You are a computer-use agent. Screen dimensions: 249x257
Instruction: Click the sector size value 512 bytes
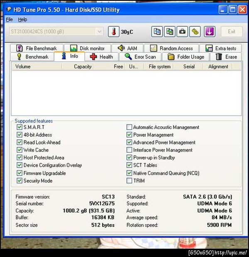coord(103,225)
